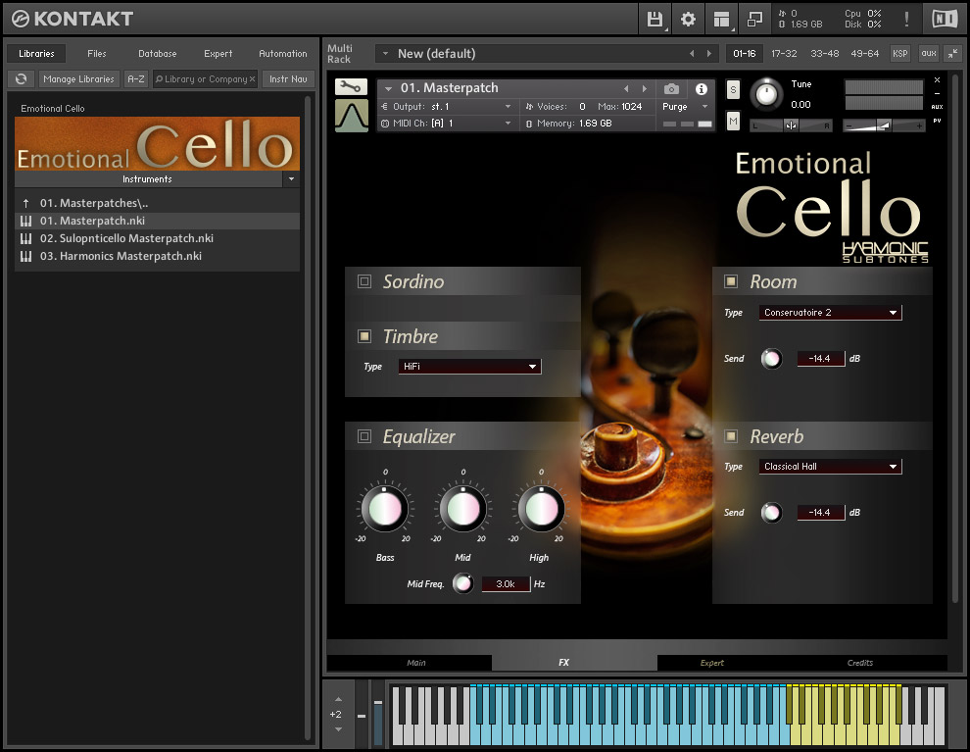This screenshot has height=752, width=970.
Task: Open the Files browser tab
Action: pyautogui.click(x=97, y=54)
